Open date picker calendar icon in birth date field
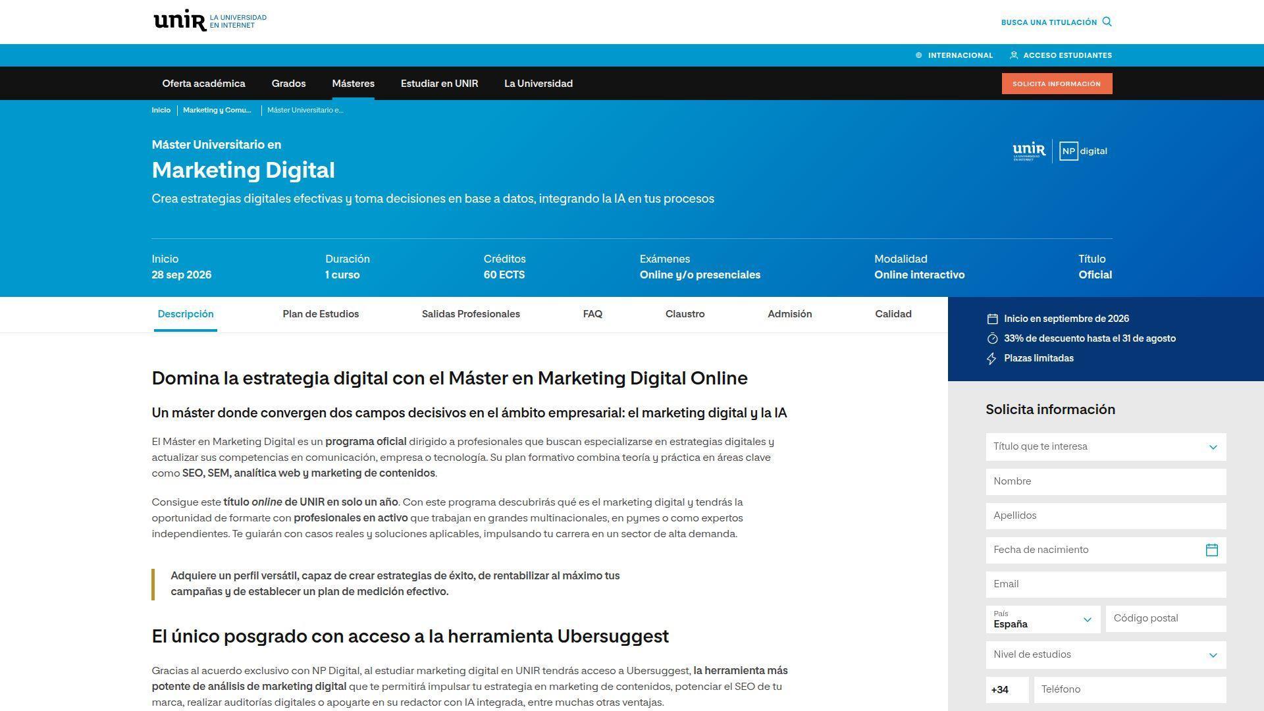The width and height of the screenshot is (1264, 711). click(1211, 550)
